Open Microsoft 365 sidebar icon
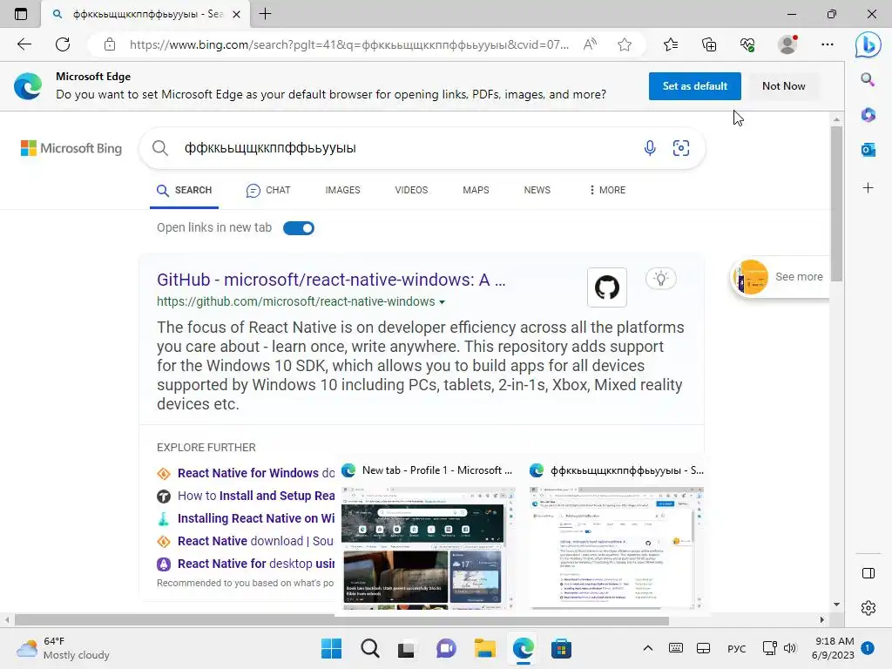892x669 pixels. pos(868,115)
